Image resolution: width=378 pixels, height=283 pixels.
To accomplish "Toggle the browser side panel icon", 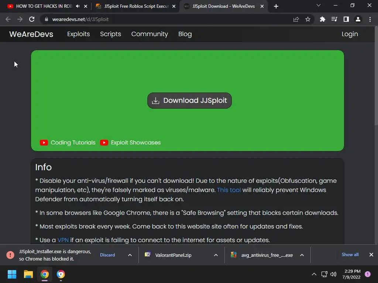I will point(346,19).
